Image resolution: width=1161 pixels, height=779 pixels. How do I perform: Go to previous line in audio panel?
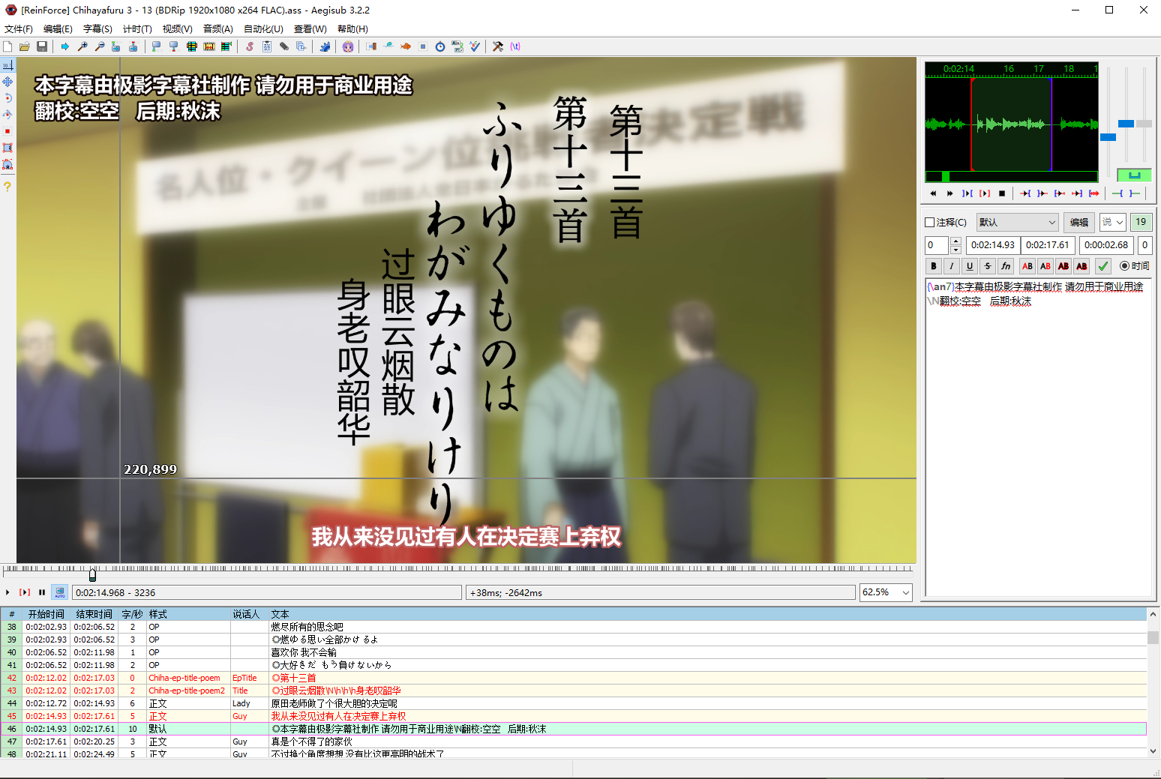(x=933, y=193)
